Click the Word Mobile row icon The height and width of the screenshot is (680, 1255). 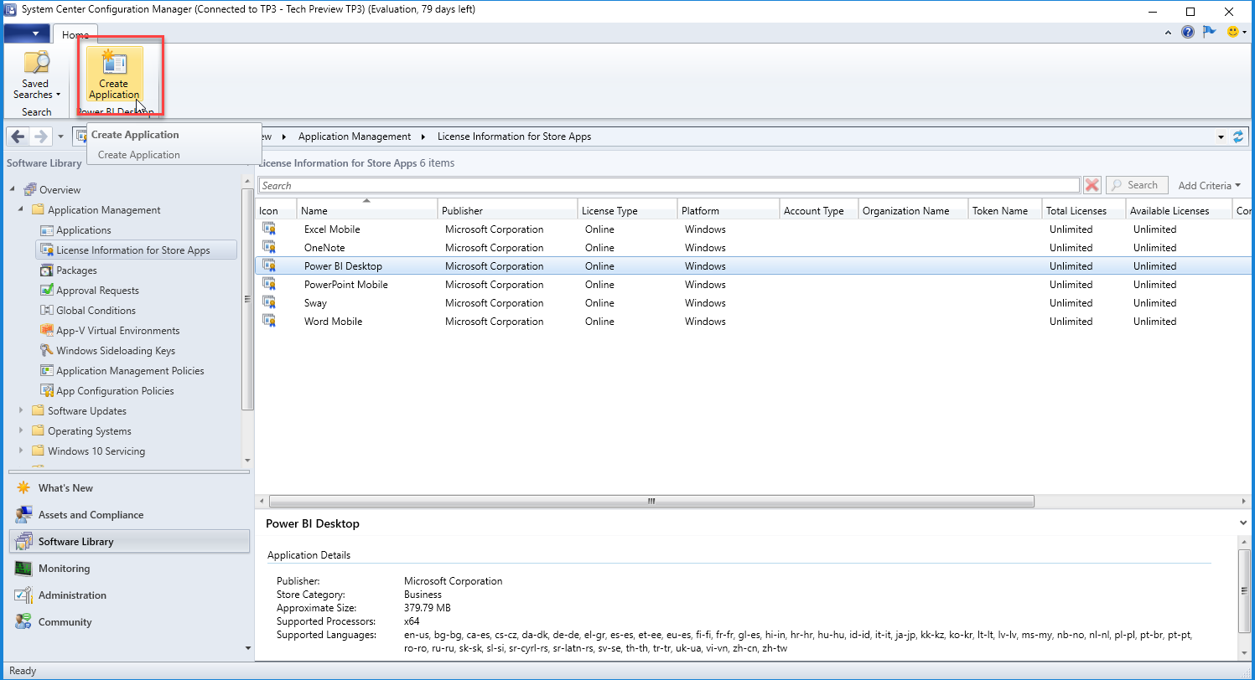coord(269,321)
